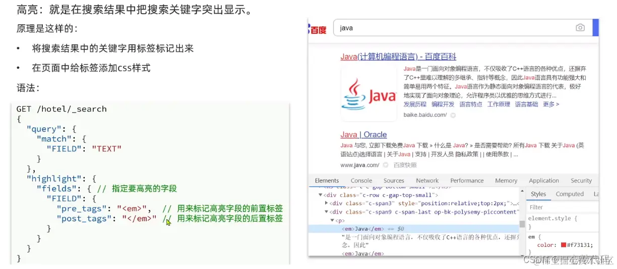Click the 语法: heading text
This screenshot has height=269, width=617.
click(x=28, y=88)
